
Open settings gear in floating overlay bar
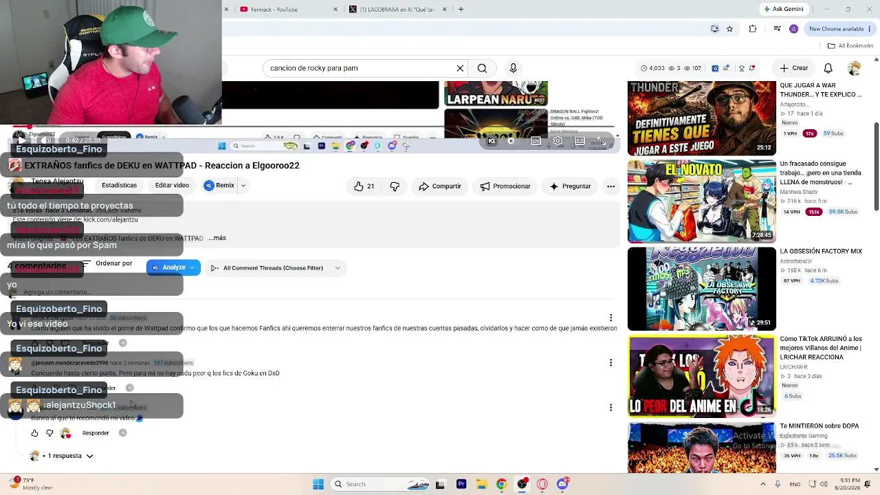(x=558, y=141)
